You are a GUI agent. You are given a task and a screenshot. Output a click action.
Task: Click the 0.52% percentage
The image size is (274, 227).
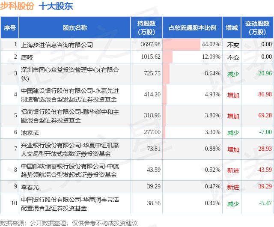[x=213, y=170]
